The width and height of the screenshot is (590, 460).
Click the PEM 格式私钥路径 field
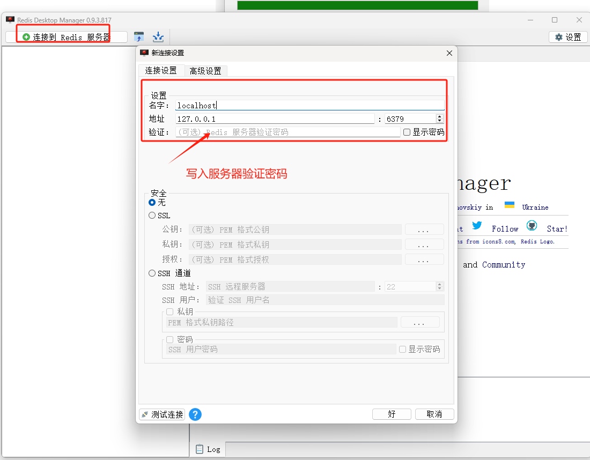[x=282, y=322]
